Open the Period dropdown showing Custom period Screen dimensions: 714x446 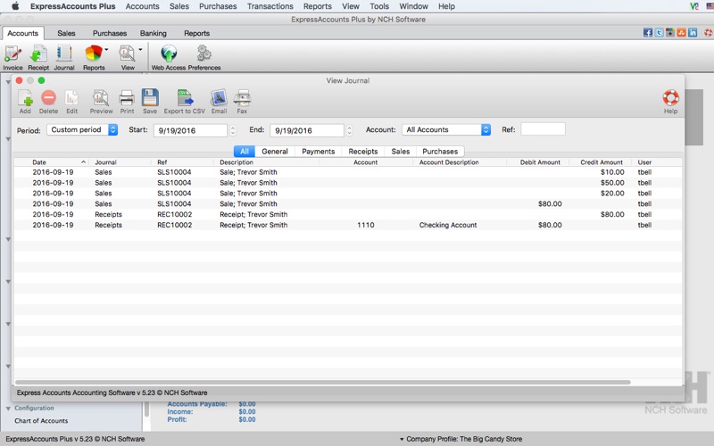click(82, 129)
